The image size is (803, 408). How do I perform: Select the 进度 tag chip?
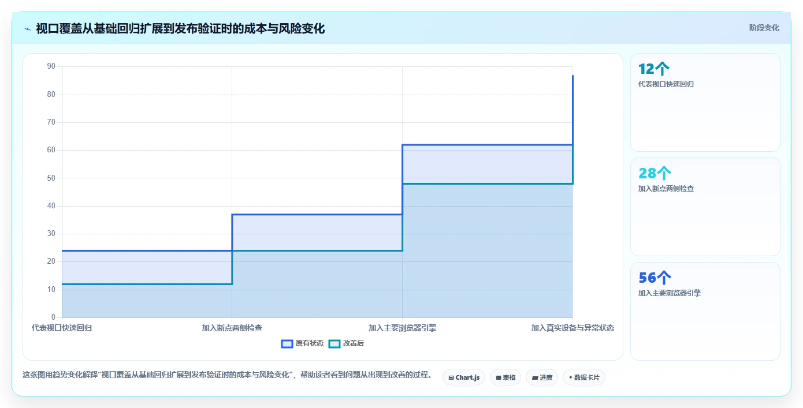coord(542,377)
